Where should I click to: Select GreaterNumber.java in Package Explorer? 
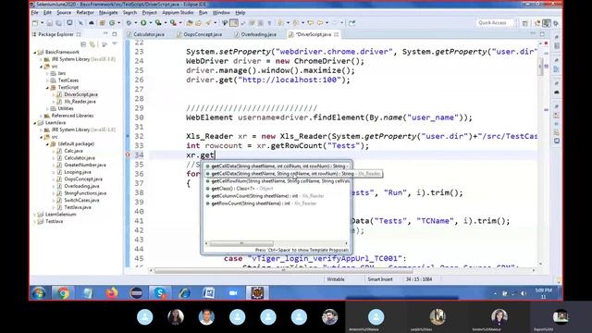point(81,165)
